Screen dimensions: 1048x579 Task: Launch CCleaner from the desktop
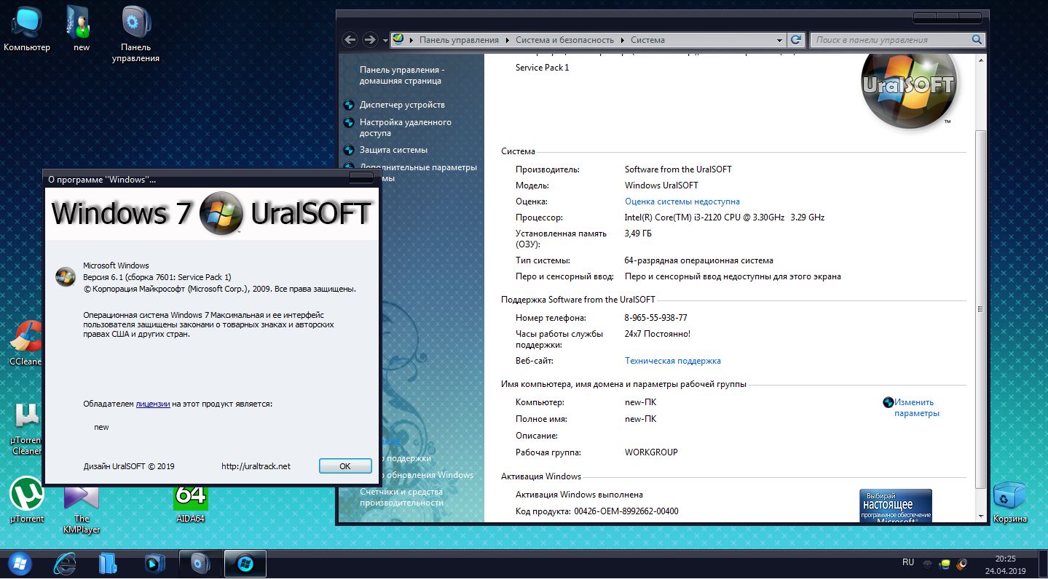(25, 343)
